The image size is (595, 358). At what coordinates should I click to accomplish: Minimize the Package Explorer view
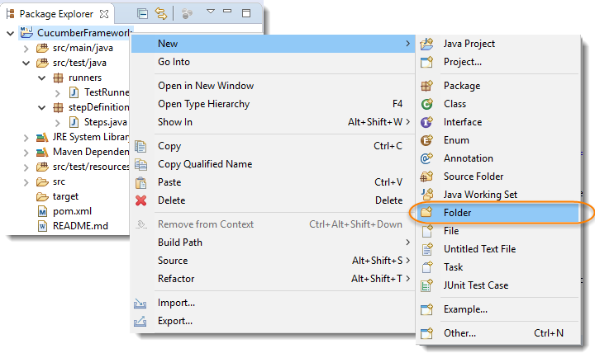pyautogui.click(x=227, y=12)
